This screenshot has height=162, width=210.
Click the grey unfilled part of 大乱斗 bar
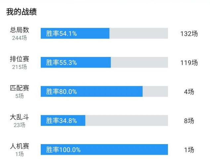pos(127,121)
